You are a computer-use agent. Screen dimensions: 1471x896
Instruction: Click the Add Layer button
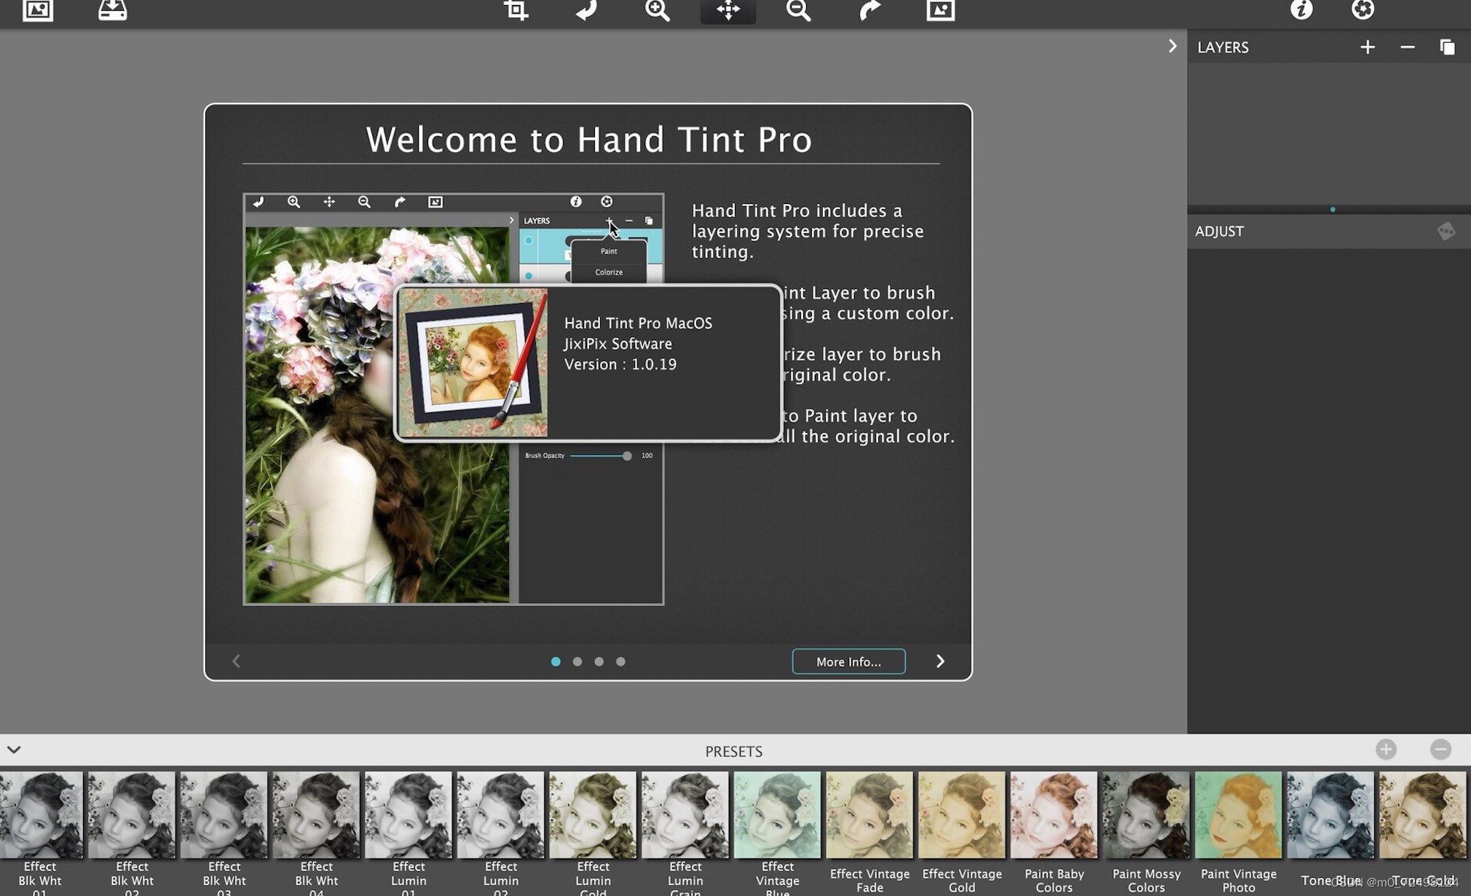[x=1366, y=47]
